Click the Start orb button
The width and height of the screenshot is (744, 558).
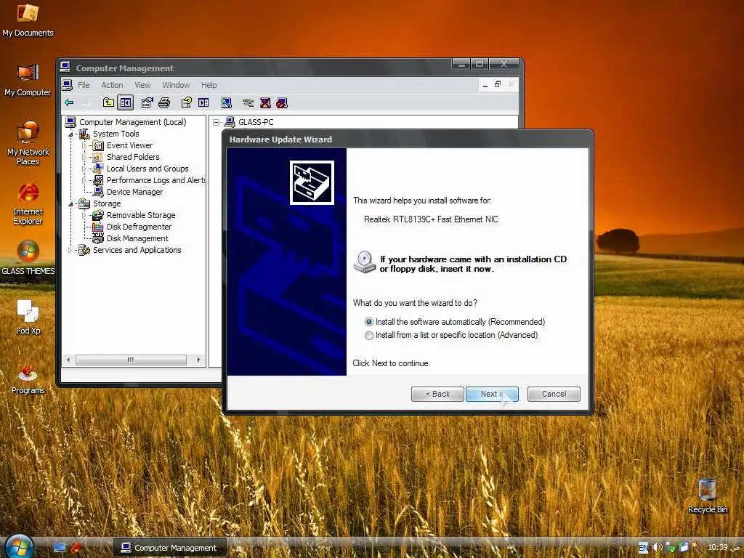coord(19,546)
